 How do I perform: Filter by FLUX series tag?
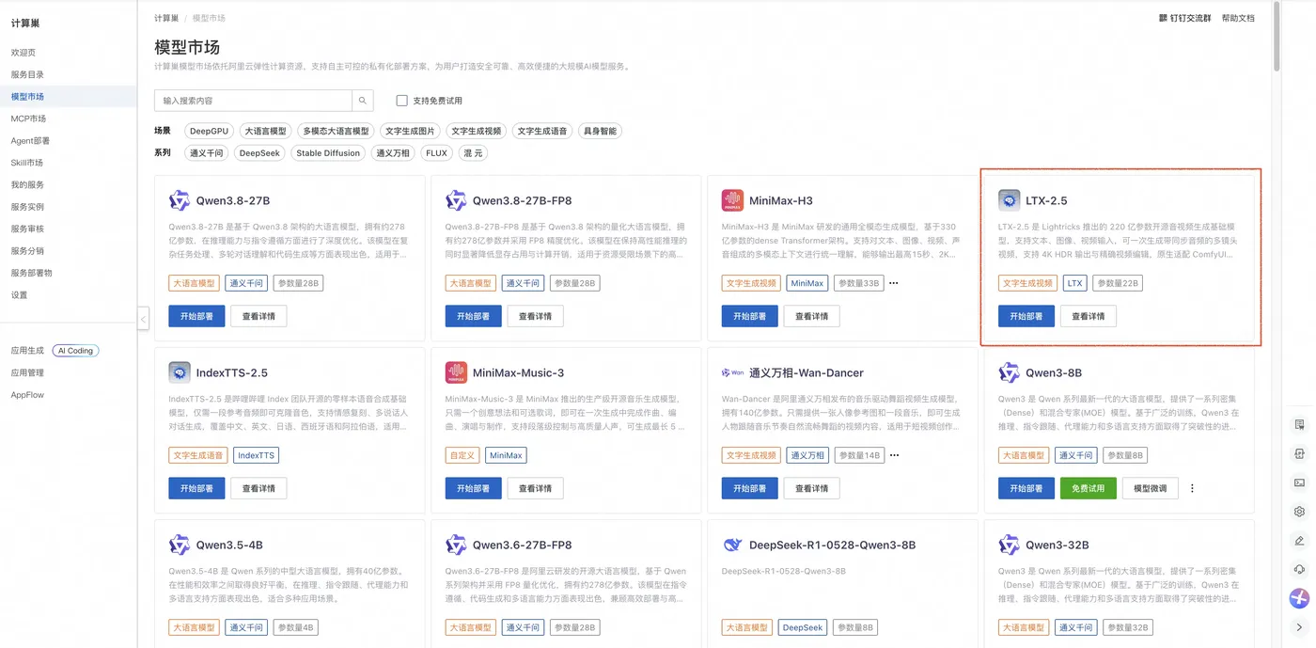point(436,153)
